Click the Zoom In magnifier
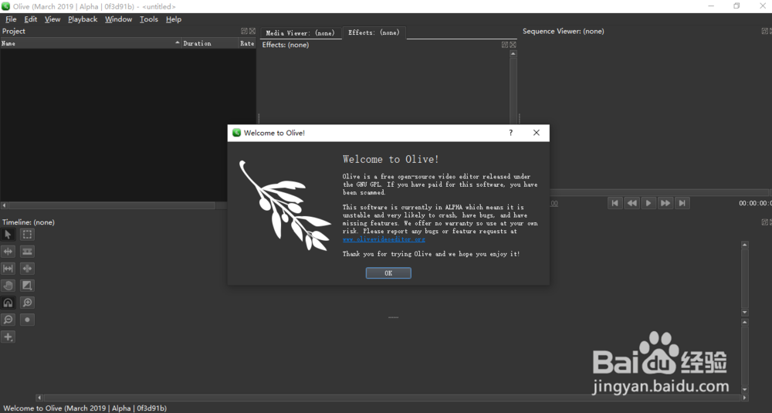This screenshot has height=413, width=772. click(27, 303)
